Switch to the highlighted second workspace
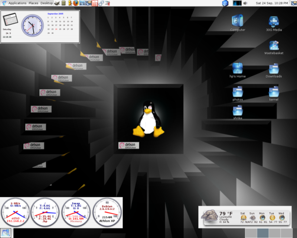Image resolution: width=297 pixels, height=238 pixels. [263, 233]
